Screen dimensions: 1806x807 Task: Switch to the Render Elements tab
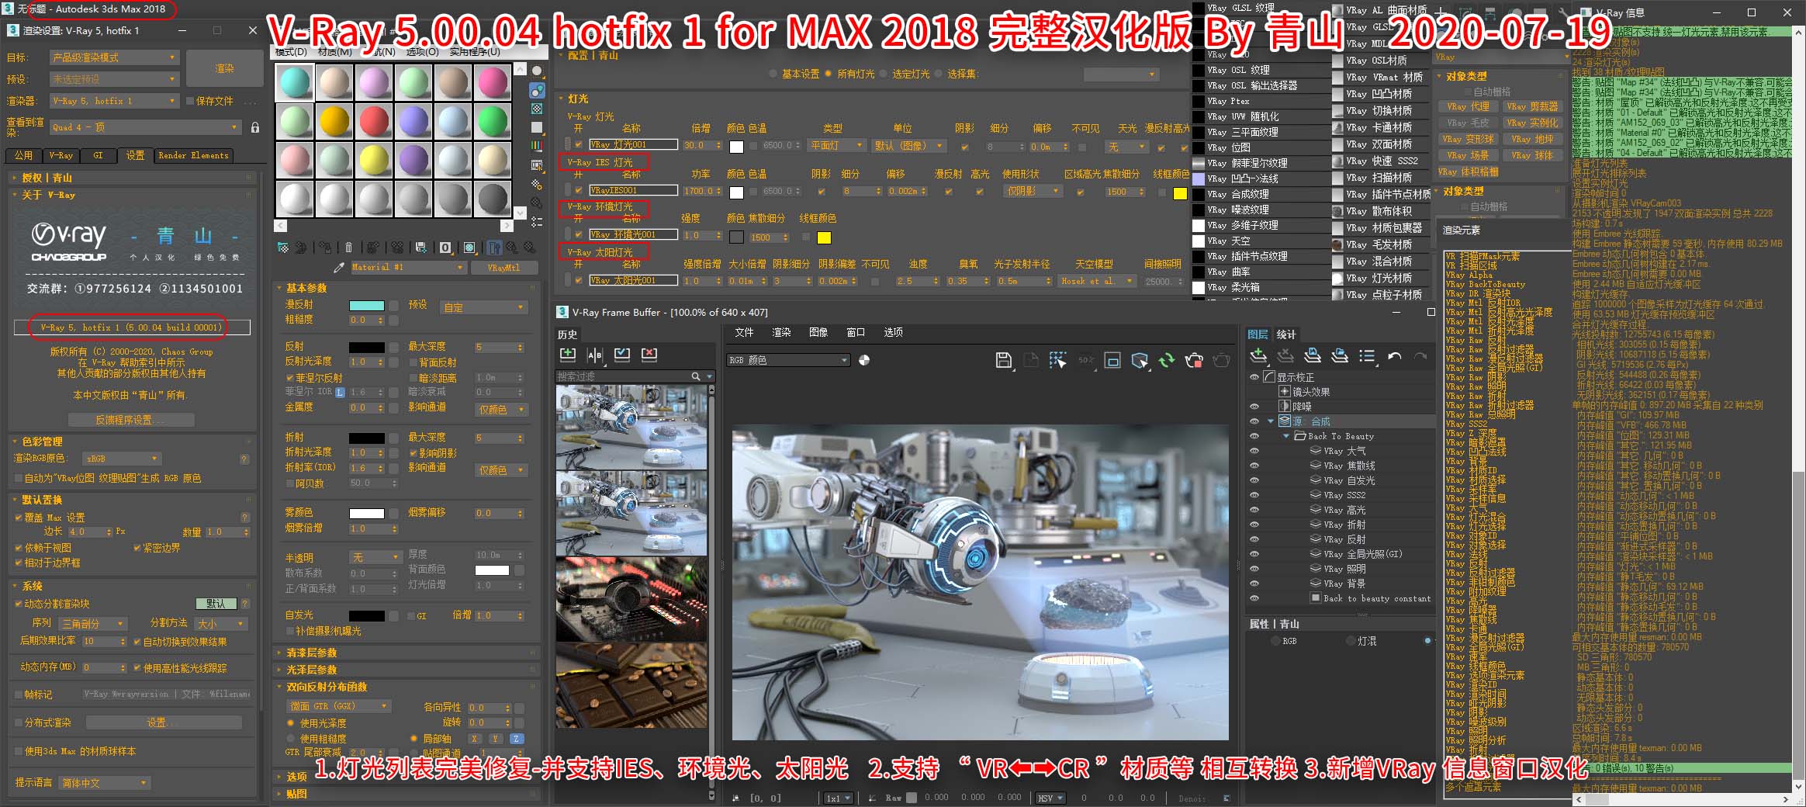[193, 155]
